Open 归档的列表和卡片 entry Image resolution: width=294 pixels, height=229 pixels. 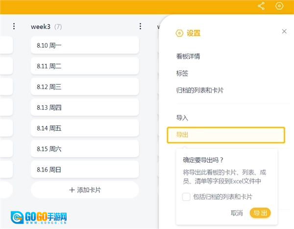click(x=200, y=91)
